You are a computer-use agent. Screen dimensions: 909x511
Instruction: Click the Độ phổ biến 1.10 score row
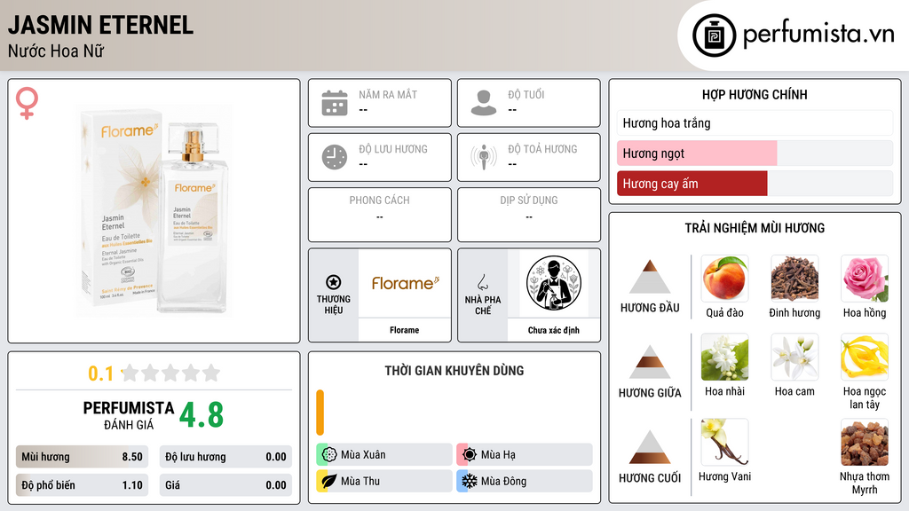point(82,485)
